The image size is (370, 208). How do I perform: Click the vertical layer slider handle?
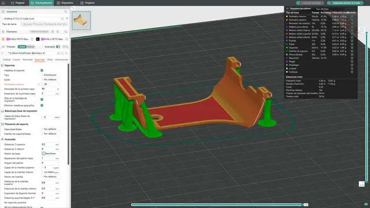[x=367, y=32]
